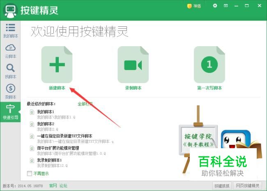Click the 按键精灵 robot logo
Screen dimensions: 267x191
tap(10, 11)
